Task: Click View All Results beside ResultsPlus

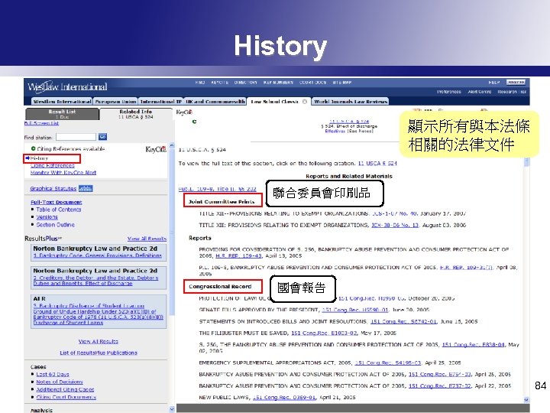Action: coord(147,239)
